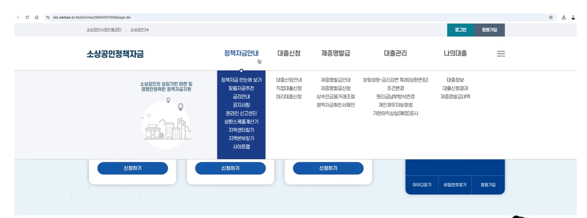
Task: Open the 제증명발급 main menu
Action: pyautogui.click(x=336, y=53)
